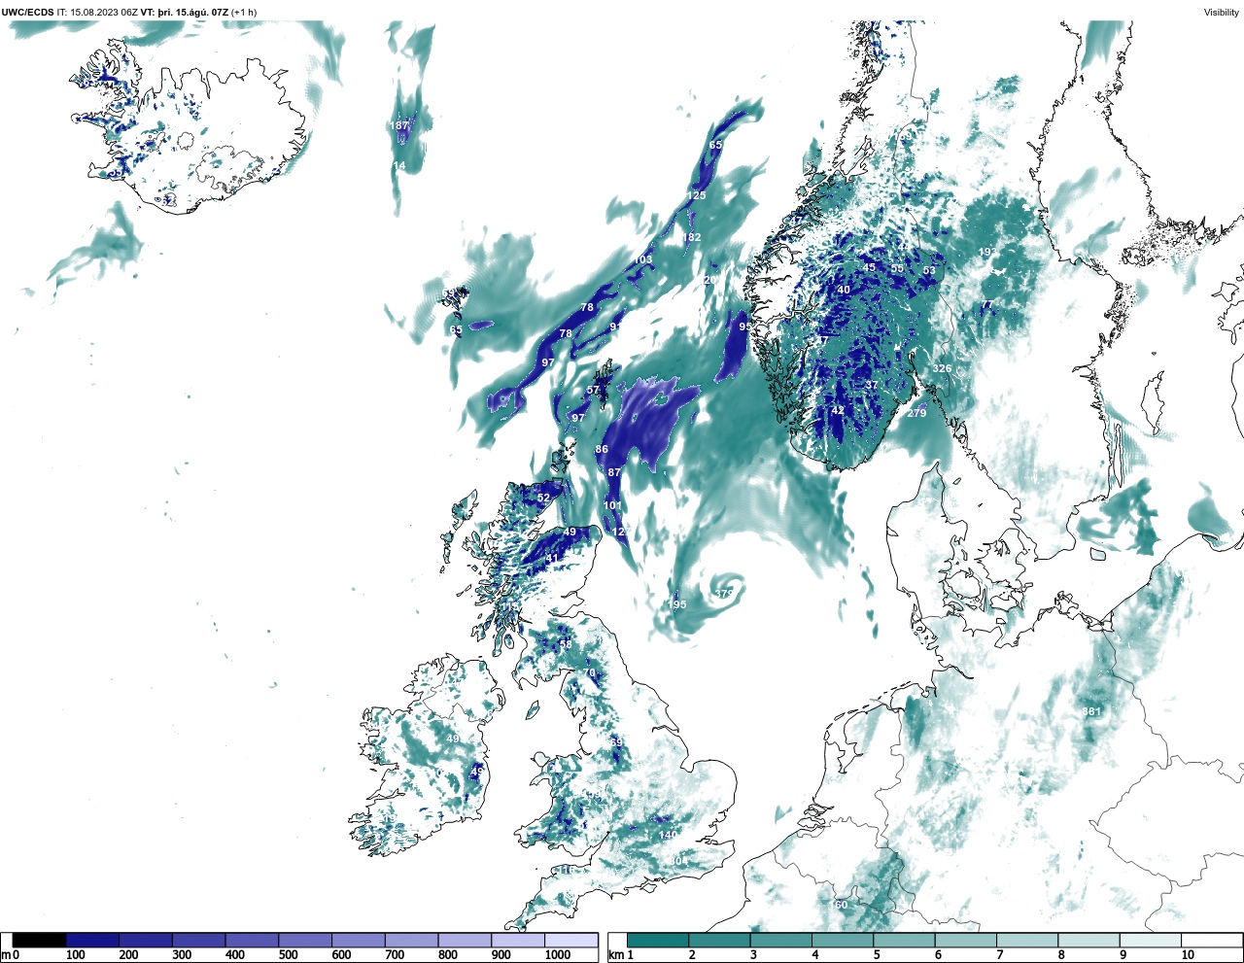
Task: Click the map value '52' in northern Scotland
Action: pos(543,498)
